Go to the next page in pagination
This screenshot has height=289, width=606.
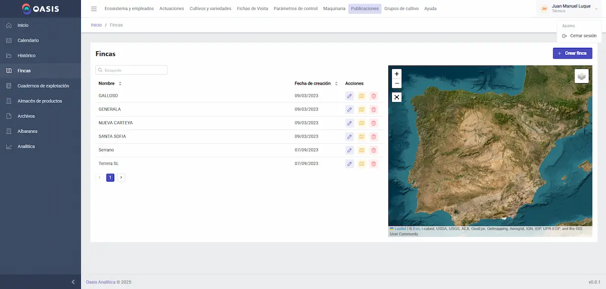click(x=121, y=178)
